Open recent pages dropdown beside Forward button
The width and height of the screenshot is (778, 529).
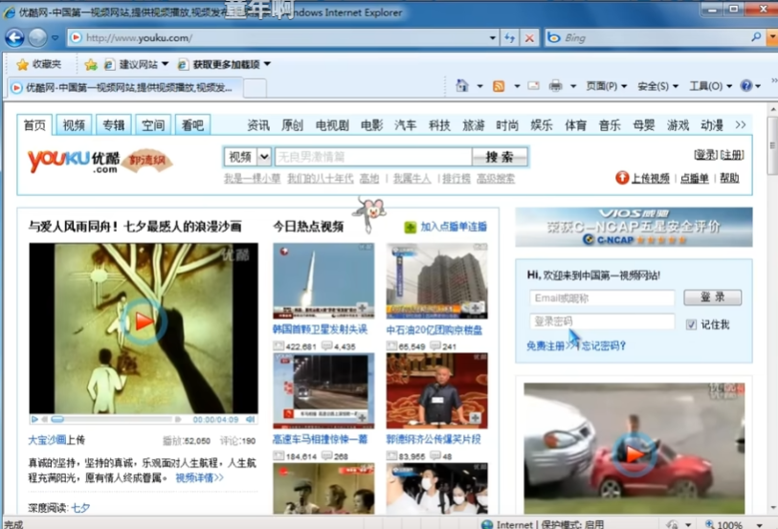pos(56,37)
